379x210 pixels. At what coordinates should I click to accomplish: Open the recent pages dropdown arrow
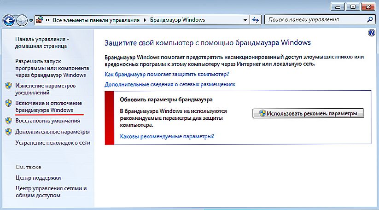[31, 21]
